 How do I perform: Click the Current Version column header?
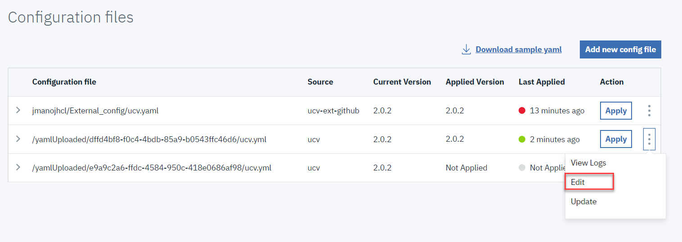click(402, 82)
